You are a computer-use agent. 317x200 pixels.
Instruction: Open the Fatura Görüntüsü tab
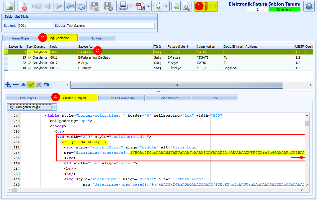pos(121,98)
